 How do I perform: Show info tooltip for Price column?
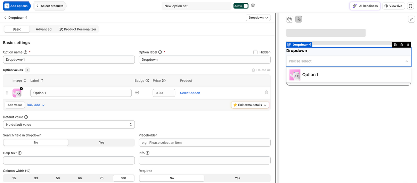coord(164,81)
